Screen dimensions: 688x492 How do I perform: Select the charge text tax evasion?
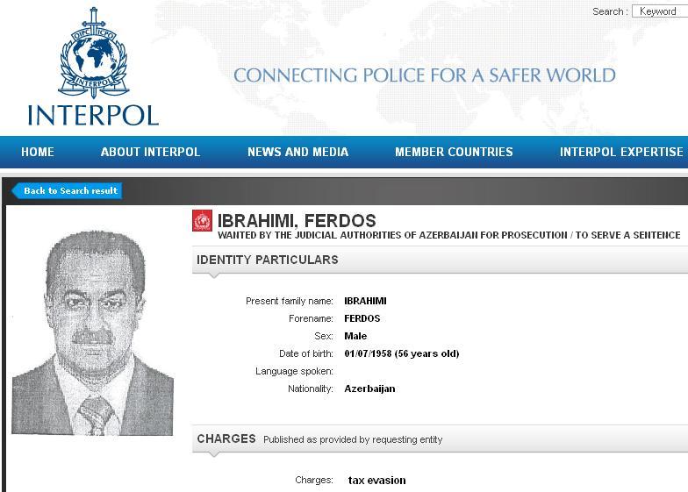377,481
